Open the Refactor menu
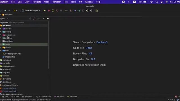This screenshot has height=101, width=180. pyautogui.click(x=57, y=2)
